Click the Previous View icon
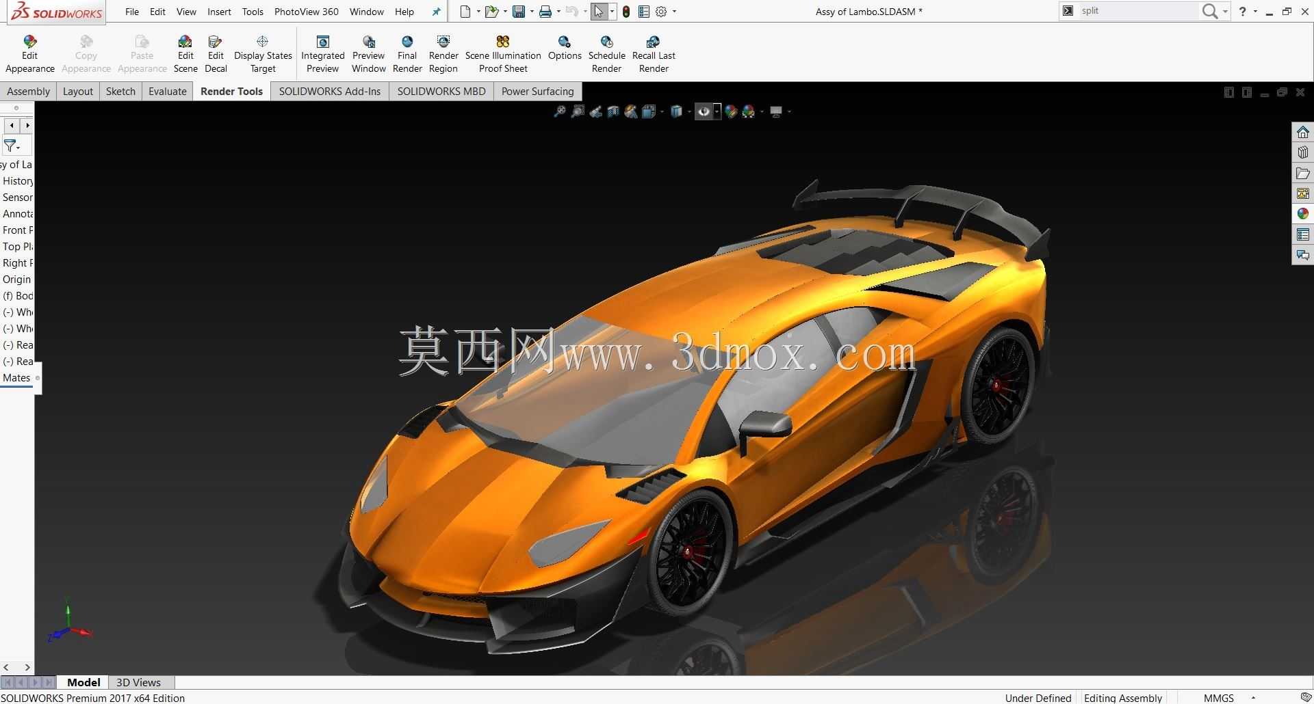This screenshot has width=1314, height=704. (596, 111)
